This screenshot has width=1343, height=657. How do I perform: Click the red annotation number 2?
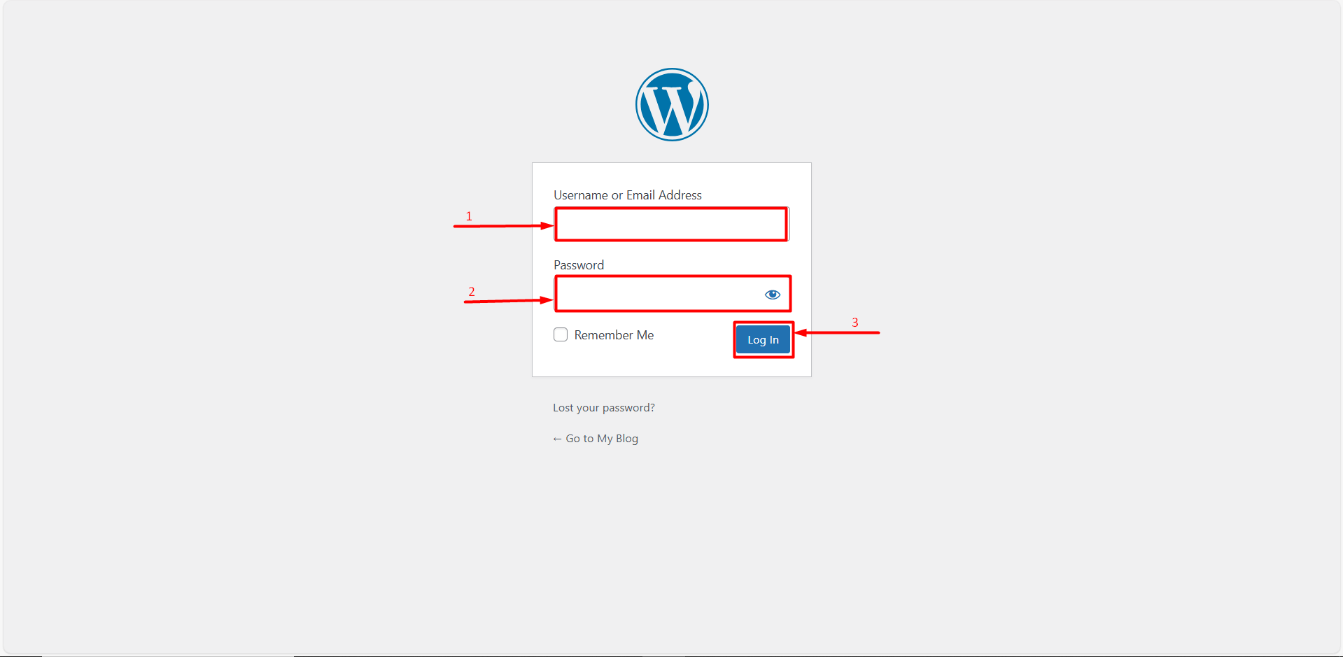pos(472,292)
